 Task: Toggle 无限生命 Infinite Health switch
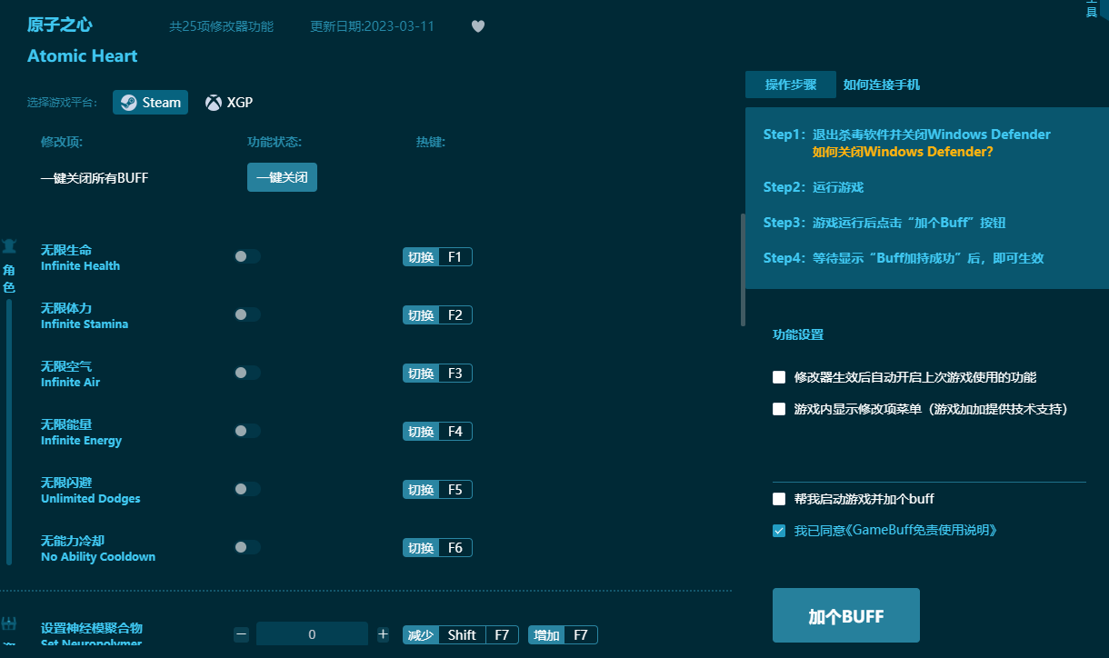247,257
